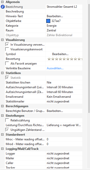
Task: Toggle Ungültigen Zählerstand checkbox
Action: pyautogui.click(x=7, y=130)
